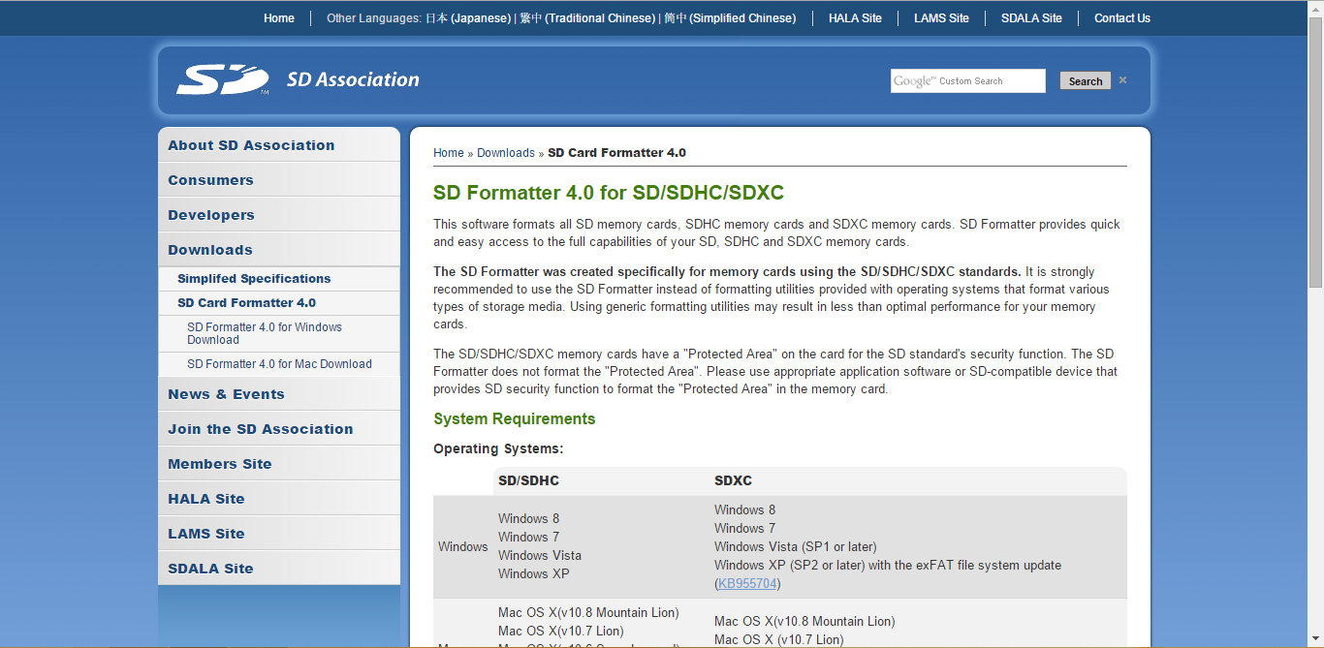Click the Search button

tap(1086, 81)
